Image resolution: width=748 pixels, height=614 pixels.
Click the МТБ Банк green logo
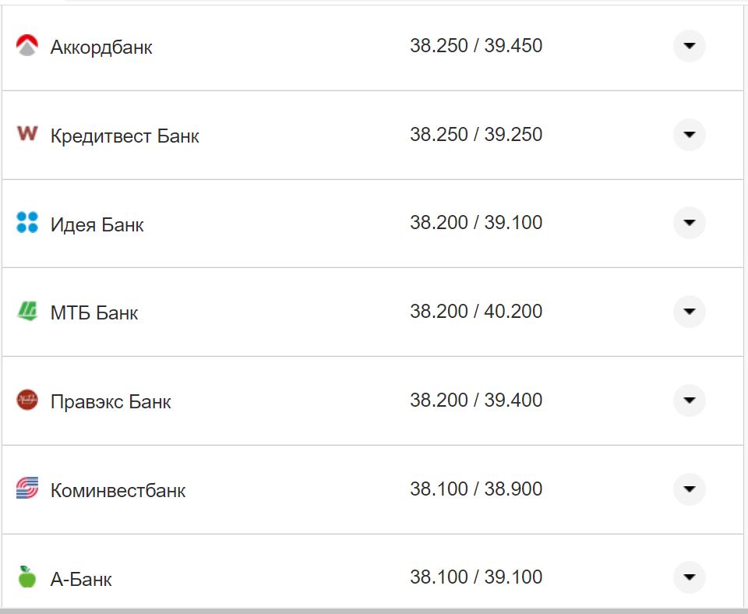pyautogui.click(x=27, y=312)
